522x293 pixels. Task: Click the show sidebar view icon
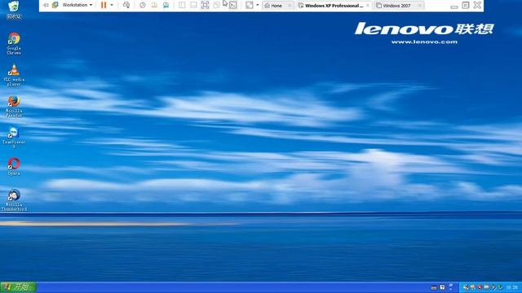pyautogui.click(x=182, y=5)
